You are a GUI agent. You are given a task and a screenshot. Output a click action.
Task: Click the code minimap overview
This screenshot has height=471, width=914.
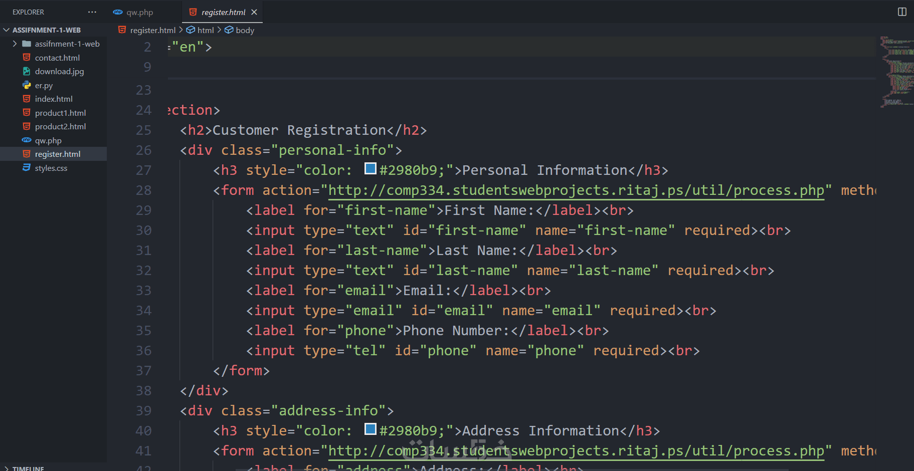tap(896, 70)
